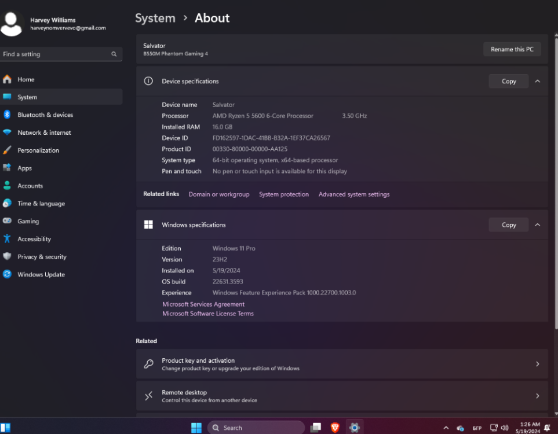Go to Network & internet settings
The width and height of the screenshot is (558, 434).
(61, 133)
